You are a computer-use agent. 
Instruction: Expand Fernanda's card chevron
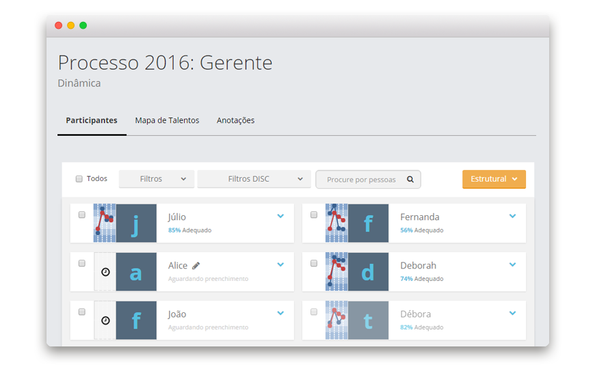tap(513, 216)
